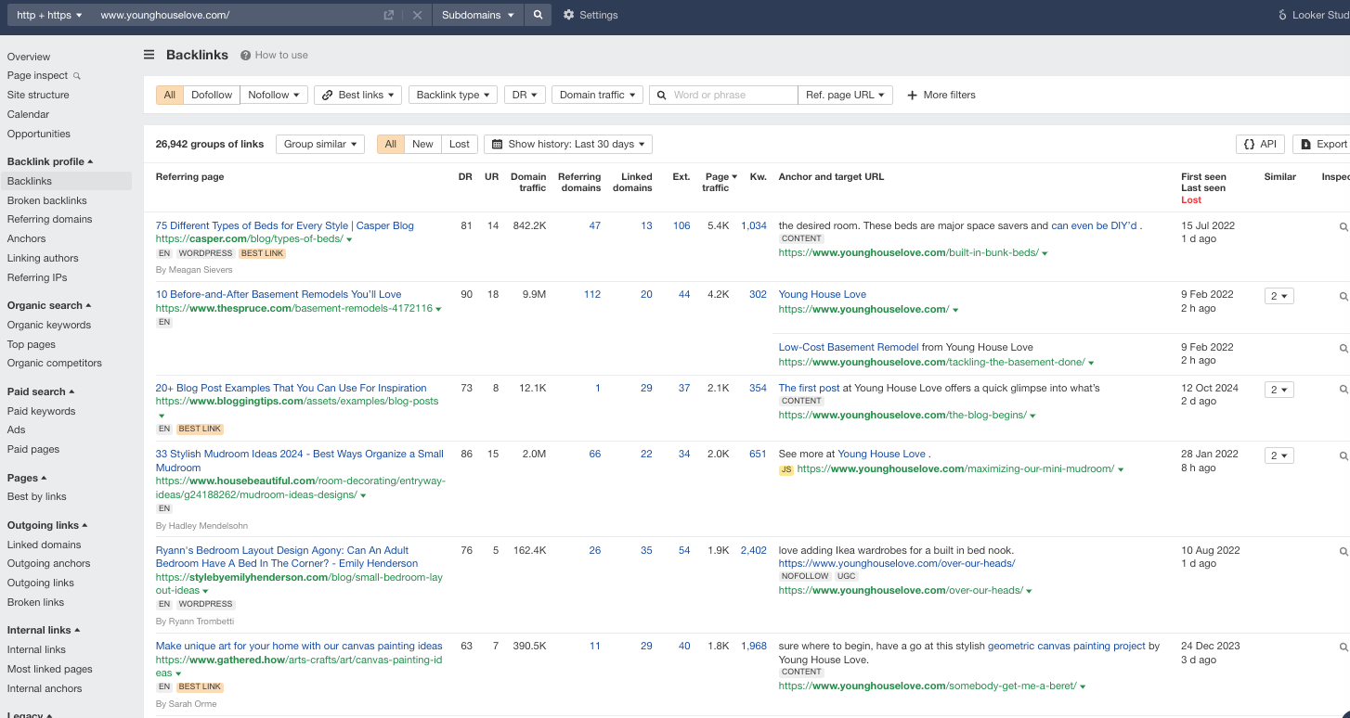Screen dimensions: 1350x718
Task: Expand Similar dropdown in thespruce.com row
Action: [x=1279, y=296]
